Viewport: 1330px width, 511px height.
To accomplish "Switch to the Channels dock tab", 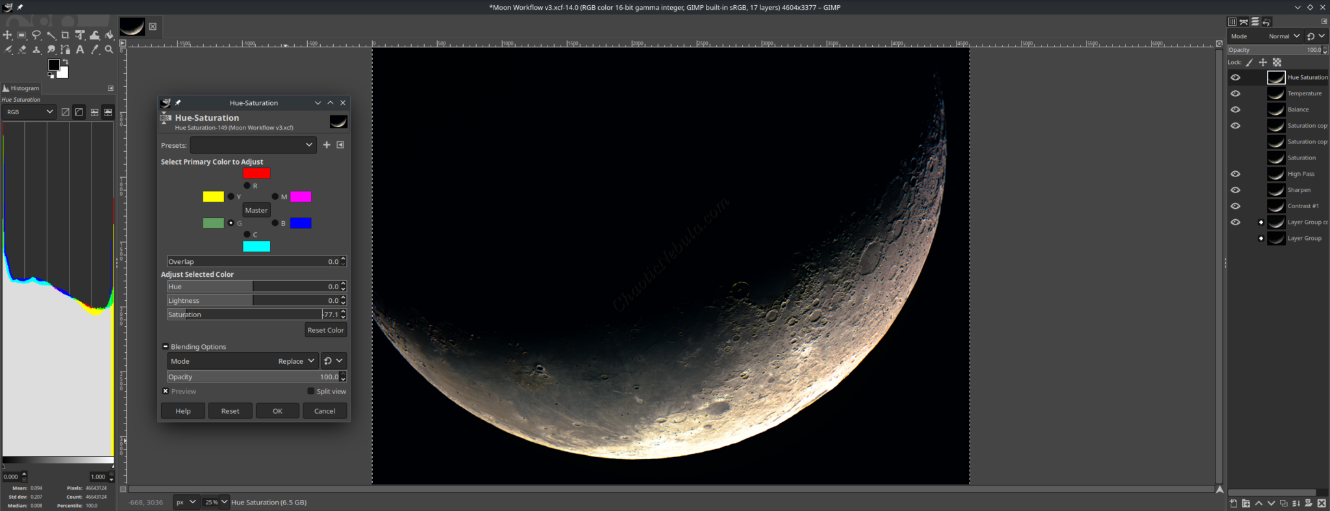I will (x=1232, y=21).
